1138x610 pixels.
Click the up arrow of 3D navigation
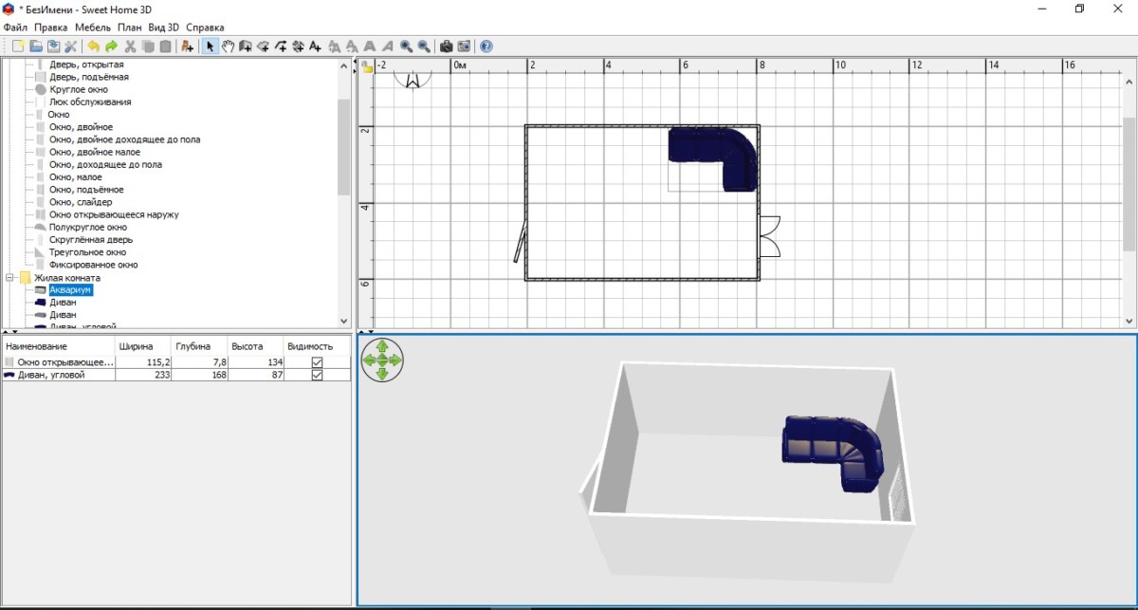click(382, 347)
